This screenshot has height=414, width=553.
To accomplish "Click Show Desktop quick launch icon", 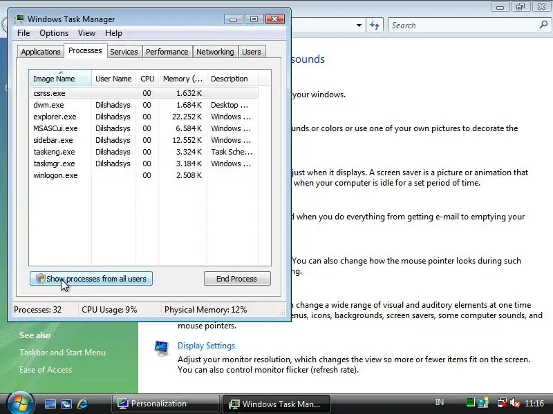I will click(50, 404).
